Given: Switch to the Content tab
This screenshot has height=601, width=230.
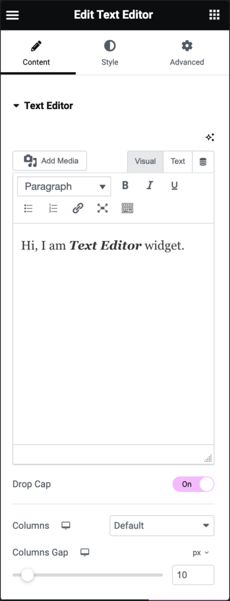Looking at the screenshot, I should [36, 53].
